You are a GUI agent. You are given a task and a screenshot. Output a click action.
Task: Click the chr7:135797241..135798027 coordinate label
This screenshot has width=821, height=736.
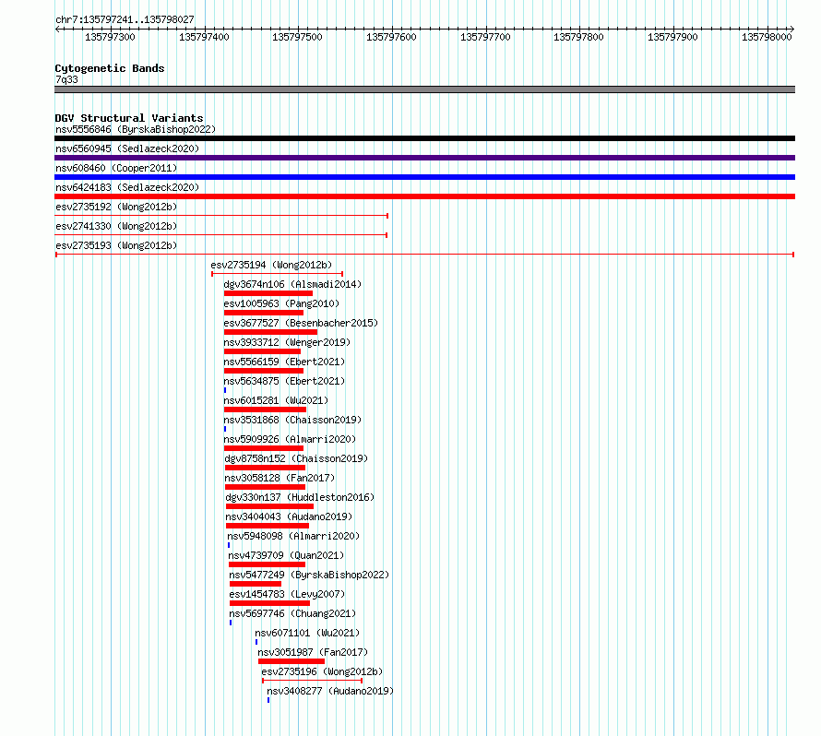click(125, 19)
